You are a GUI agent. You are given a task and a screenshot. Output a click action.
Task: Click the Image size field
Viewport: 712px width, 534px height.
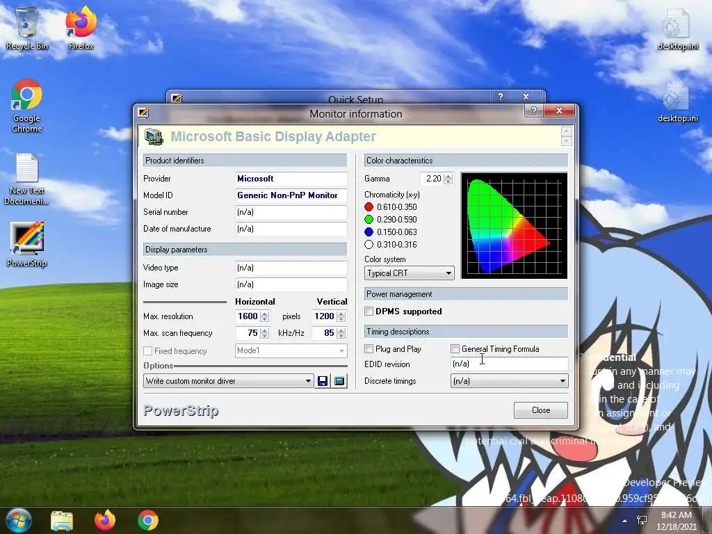coord(291,284)
